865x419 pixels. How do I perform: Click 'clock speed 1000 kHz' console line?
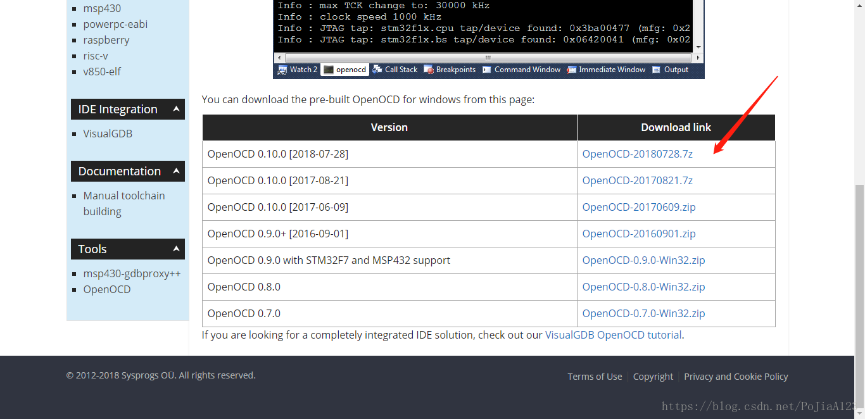click(360, 16)
